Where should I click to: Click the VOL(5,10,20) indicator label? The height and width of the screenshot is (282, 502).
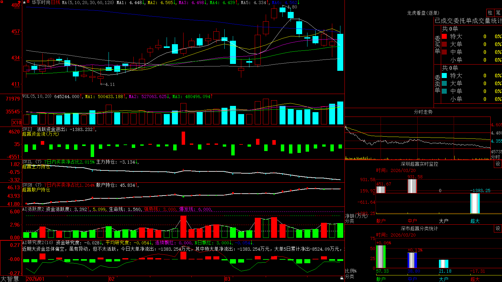37,97
